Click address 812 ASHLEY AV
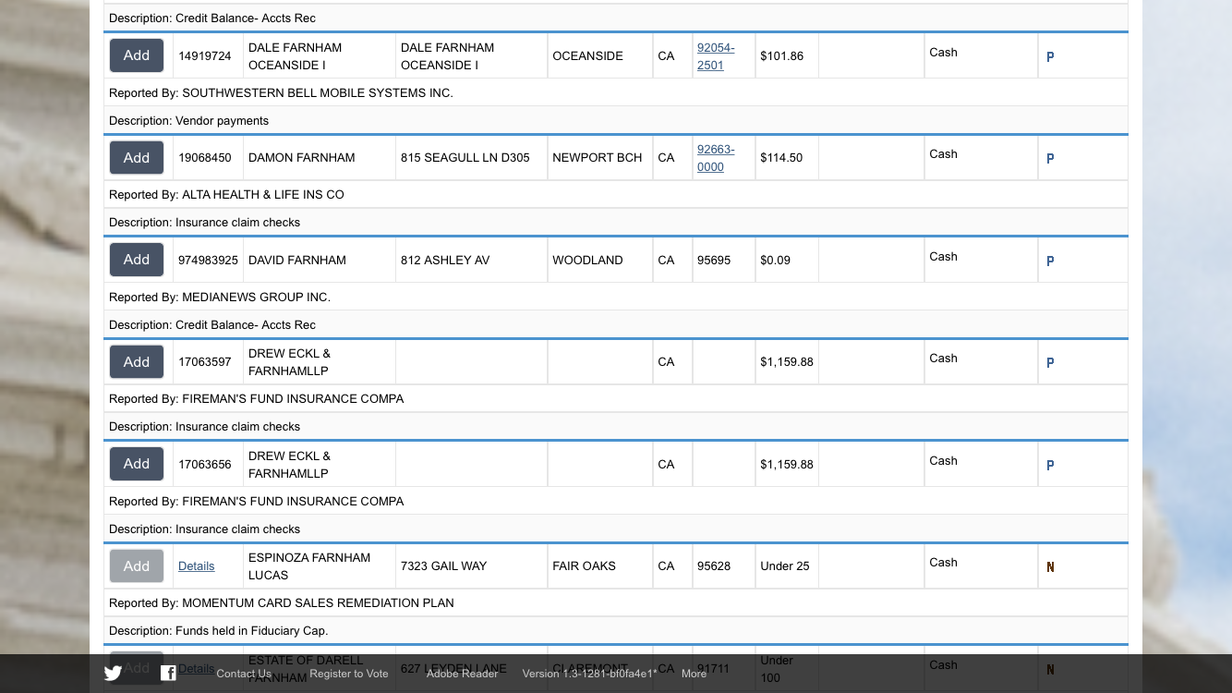The height and width of the screenshot is (693, 1232). pos(445,261)
